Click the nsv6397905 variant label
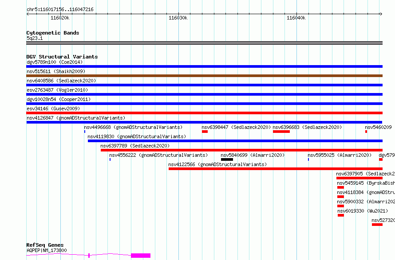 (366, 174)
